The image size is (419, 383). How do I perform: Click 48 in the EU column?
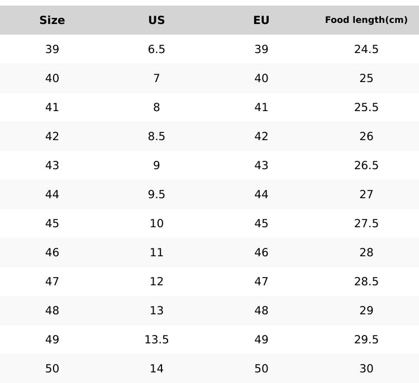point(261,310)
